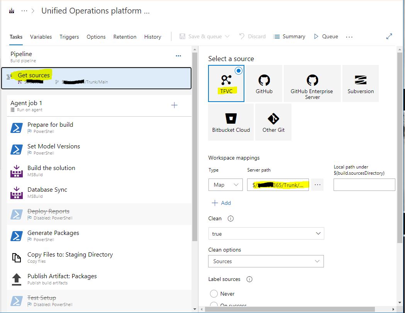Click the left task list vertical scrollbar

pos(195,147)
